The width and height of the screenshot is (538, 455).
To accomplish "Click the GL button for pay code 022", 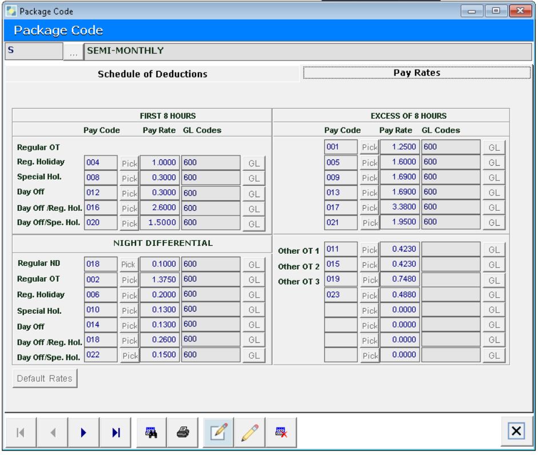I will [254, 355].
